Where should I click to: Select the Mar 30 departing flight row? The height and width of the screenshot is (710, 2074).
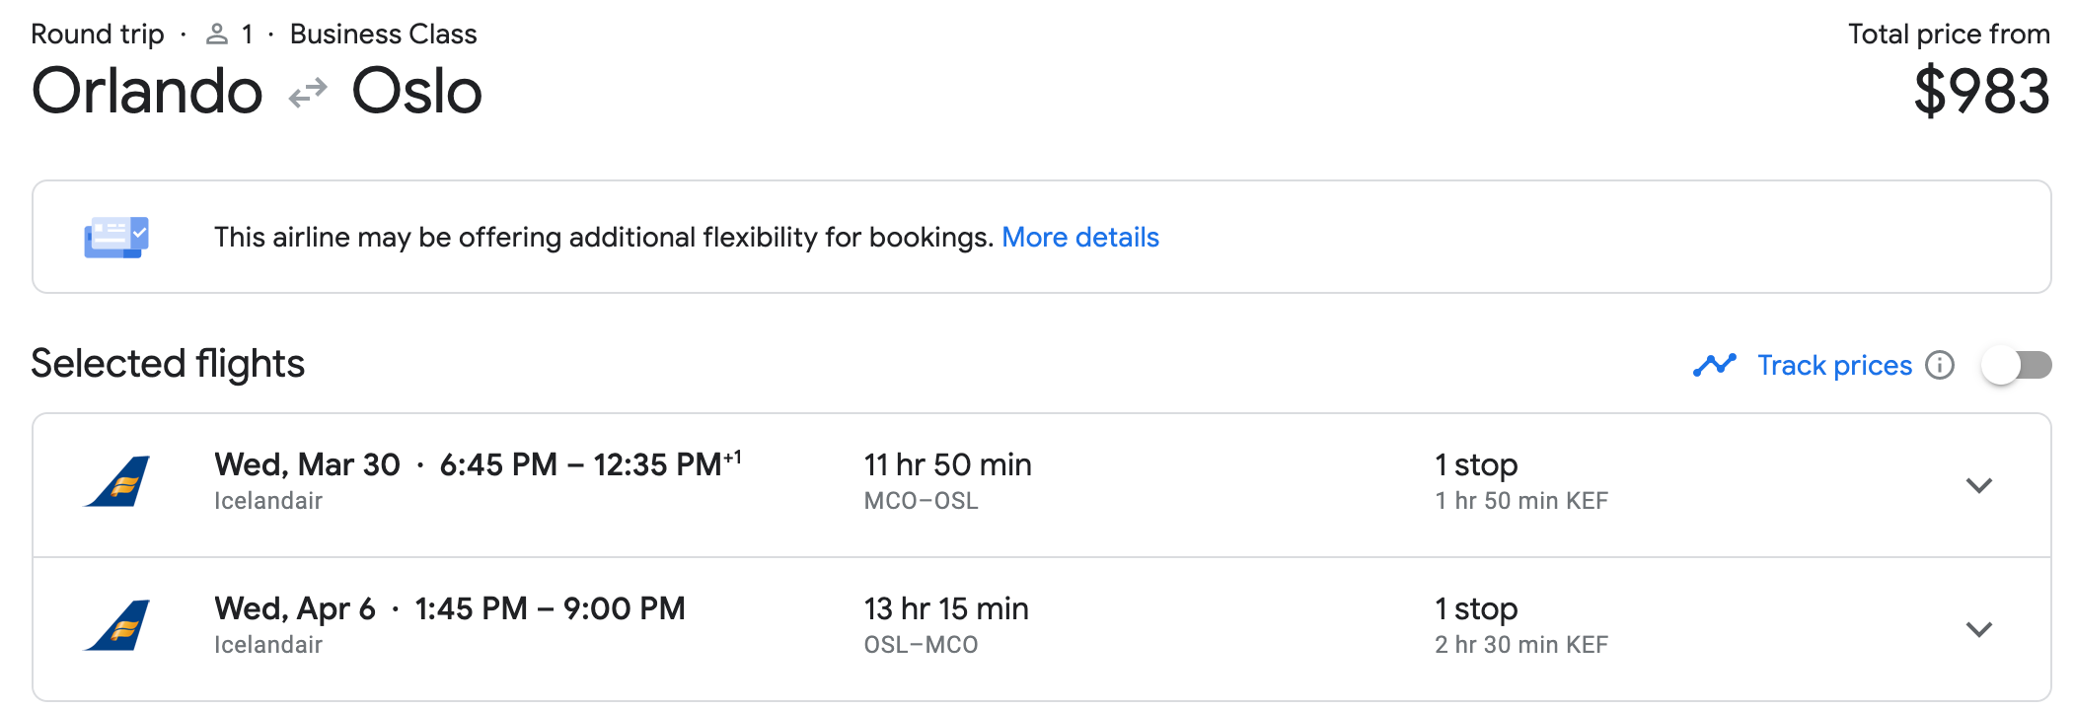tap(1042, 485)
